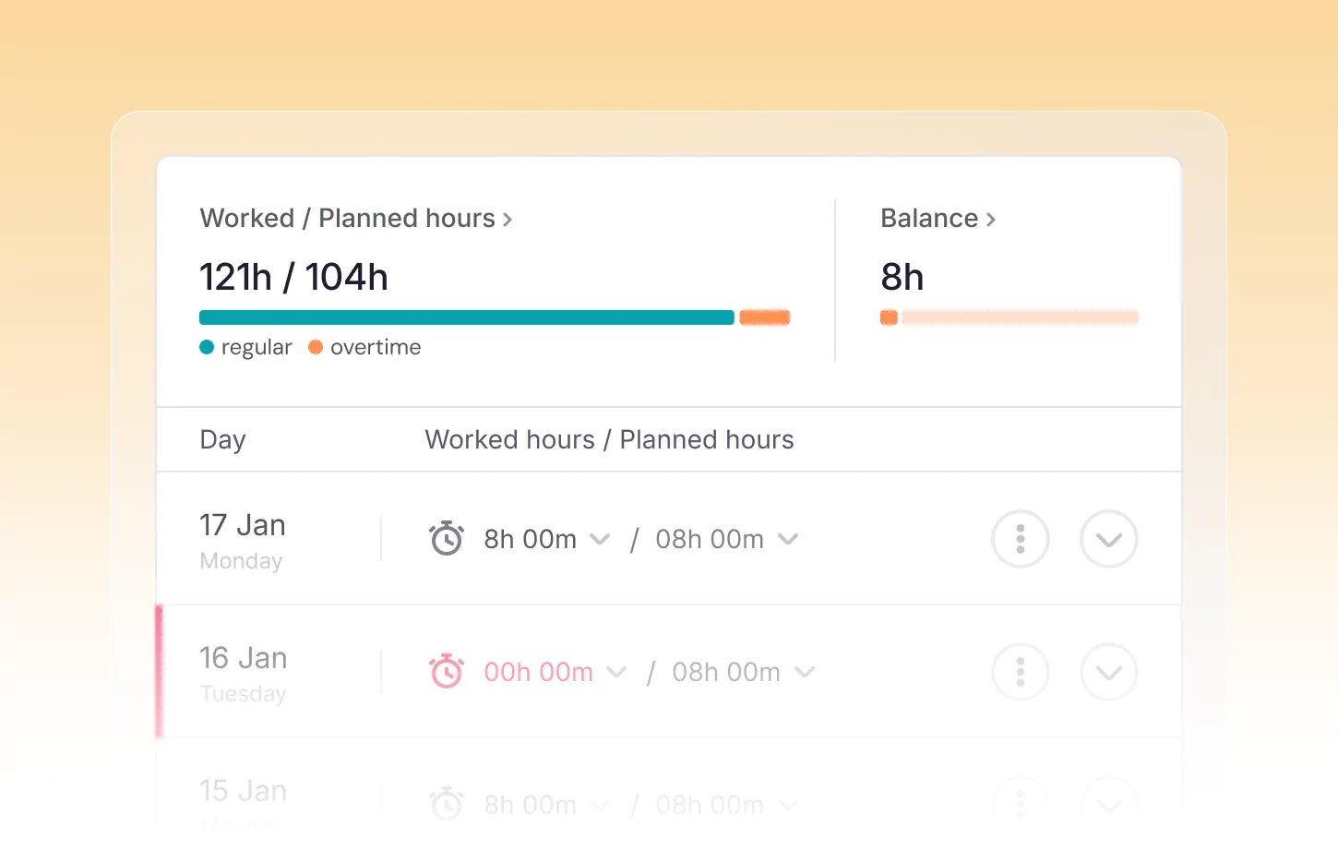Screen dimensions: 1338x849
Task: Click the orange overtime legend dot
Action: 316,347
